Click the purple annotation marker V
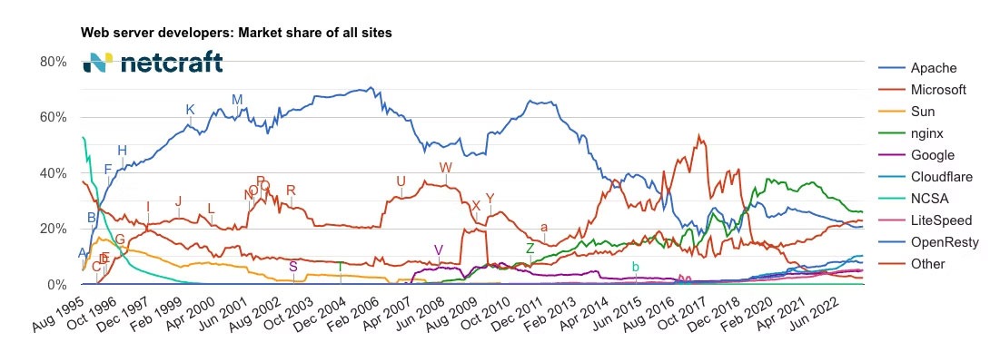Screen dimensions: 1000x352 (438, 249)
